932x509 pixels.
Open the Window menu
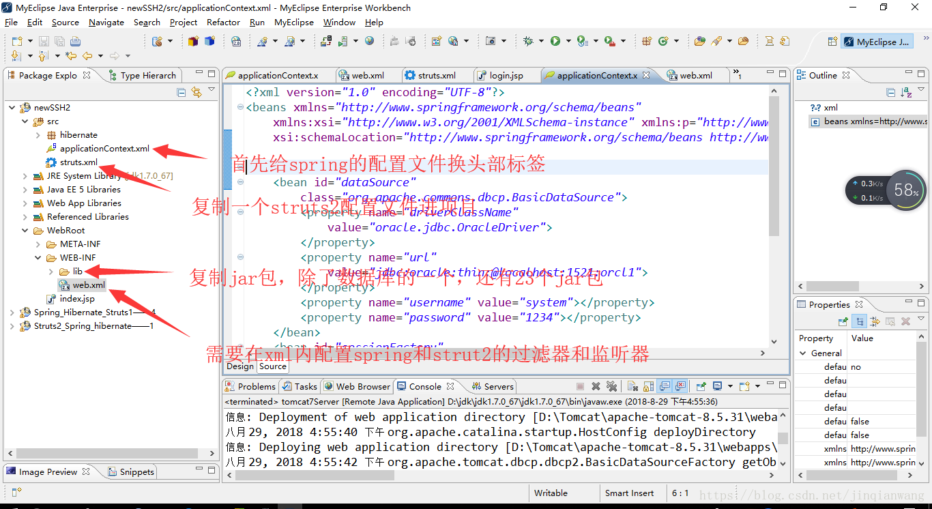339,23
